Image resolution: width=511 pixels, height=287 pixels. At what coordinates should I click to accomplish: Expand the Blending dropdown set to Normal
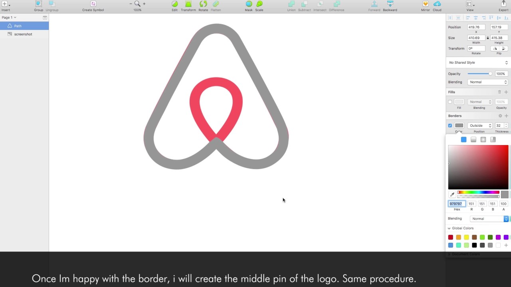click(x=489, y=218)
